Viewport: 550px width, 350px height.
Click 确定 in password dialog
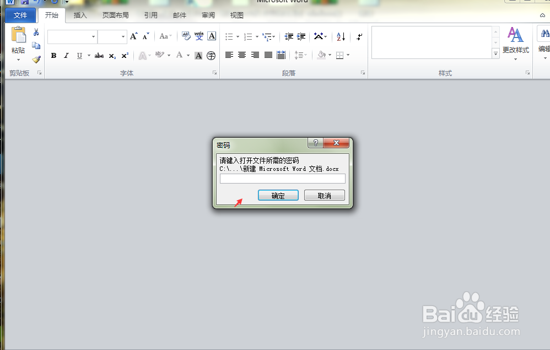tap(278, 195)
